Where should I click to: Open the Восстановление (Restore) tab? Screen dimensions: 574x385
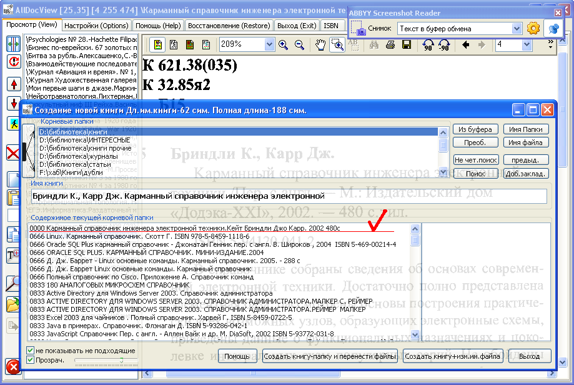pyautogui.click(x=229, y=26)
